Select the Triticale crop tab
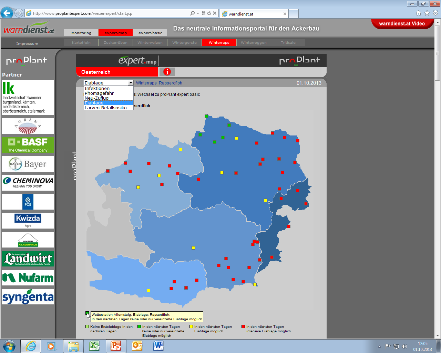This screenshot has width=441, height=353. pyautogui.click(x=288, y=42)
